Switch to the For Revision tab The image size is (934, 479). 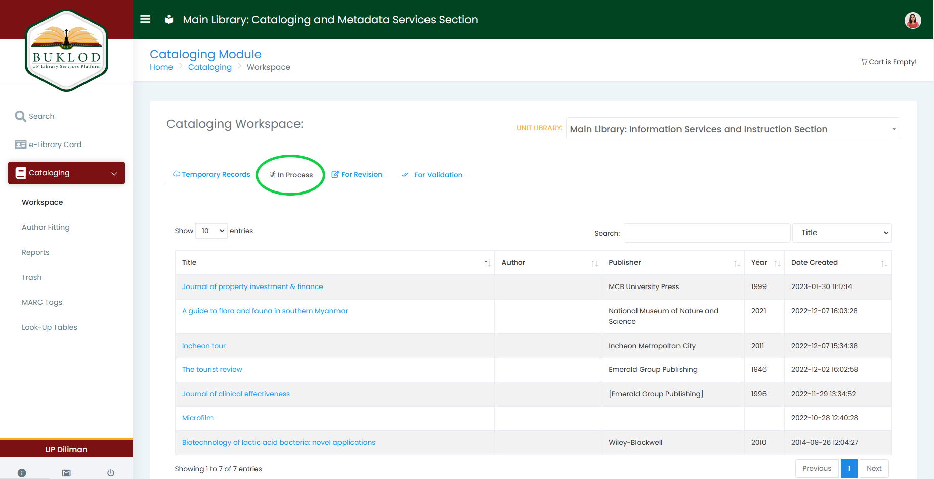(357, 174)
